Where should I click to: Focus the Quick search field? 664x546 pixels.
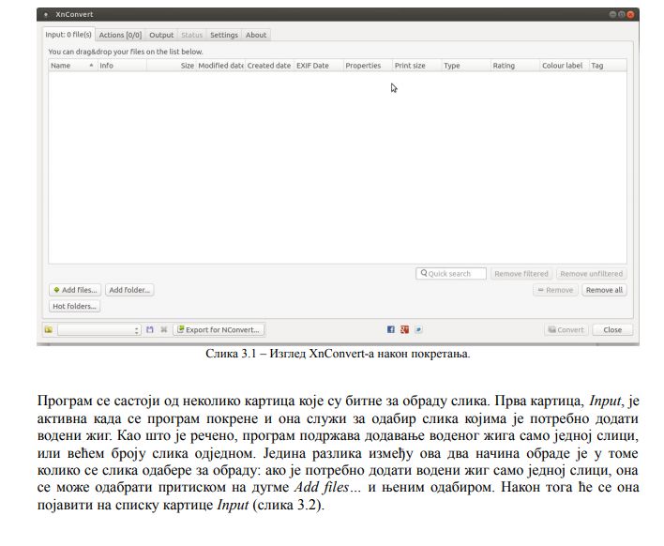(451, 274)
